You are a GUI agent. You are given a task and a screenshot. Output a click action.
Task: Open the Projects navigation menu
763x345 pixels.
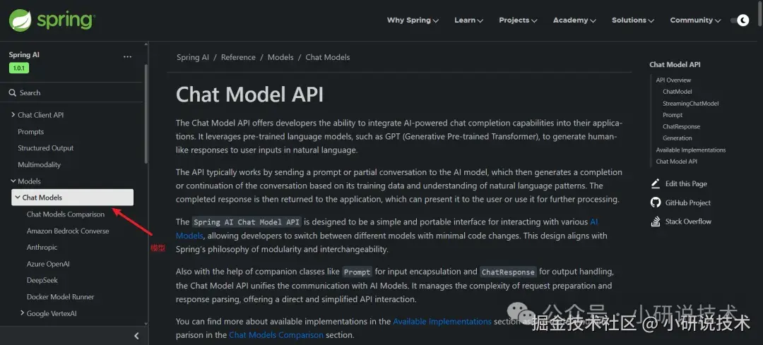pos(518,20)
